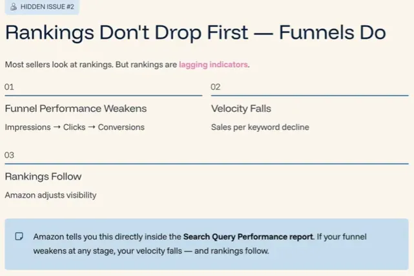Click the divider line under step 01
Viewport: 414px width, 276px height.
pyautogui.click(x=103, y=96)
